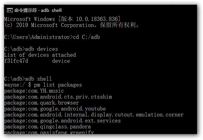Click the 'cd C:/adb' command text
The width and height of the screenshot is (203, 140).
[x=86, y=37]
